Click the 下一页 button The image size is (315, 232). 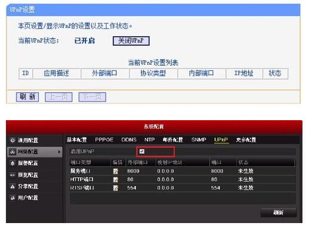pos(92,97)
